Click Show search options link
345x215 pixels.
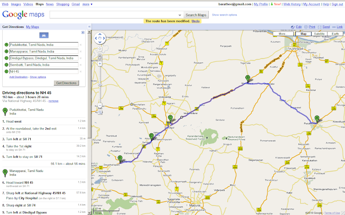click(224, 15)
